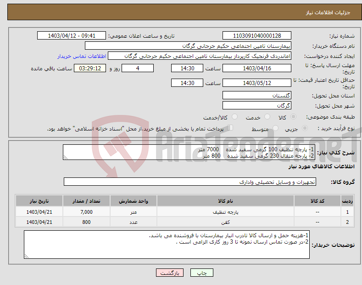The width and height of the screenshot is (362, 285).
Task: Click the resize handle of buyer notes textarea
Action: pos(27,256)
